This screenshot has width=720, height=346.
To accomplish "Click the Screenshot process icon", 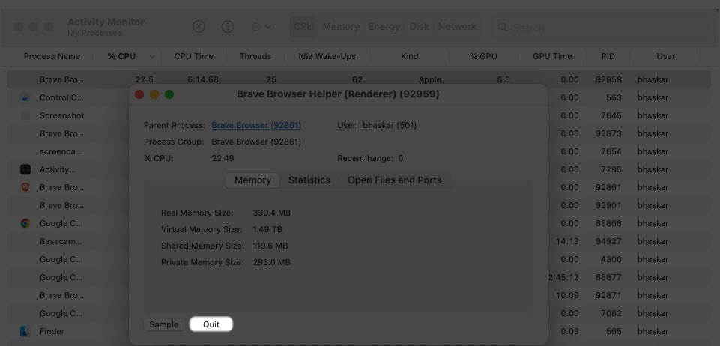I will pyautogui.click(x=25, y=115).
